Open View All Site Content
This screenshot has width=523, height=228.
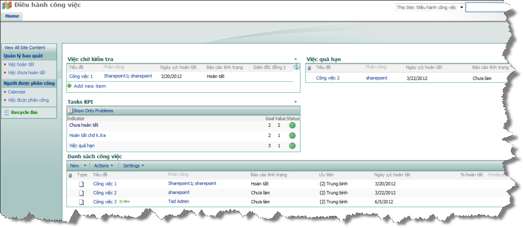click(25, 48)
